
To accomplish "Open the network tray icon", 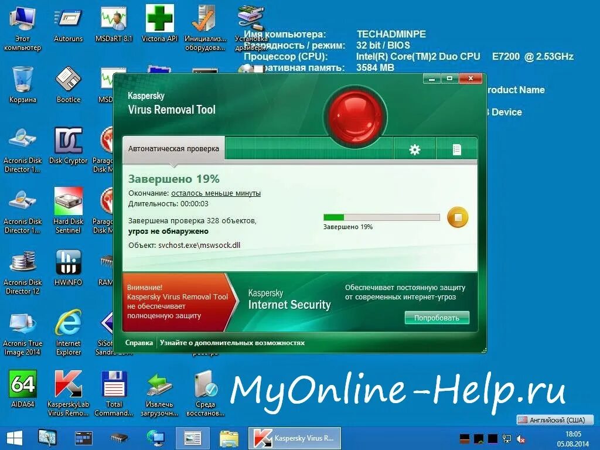I will tap(507, 439).
